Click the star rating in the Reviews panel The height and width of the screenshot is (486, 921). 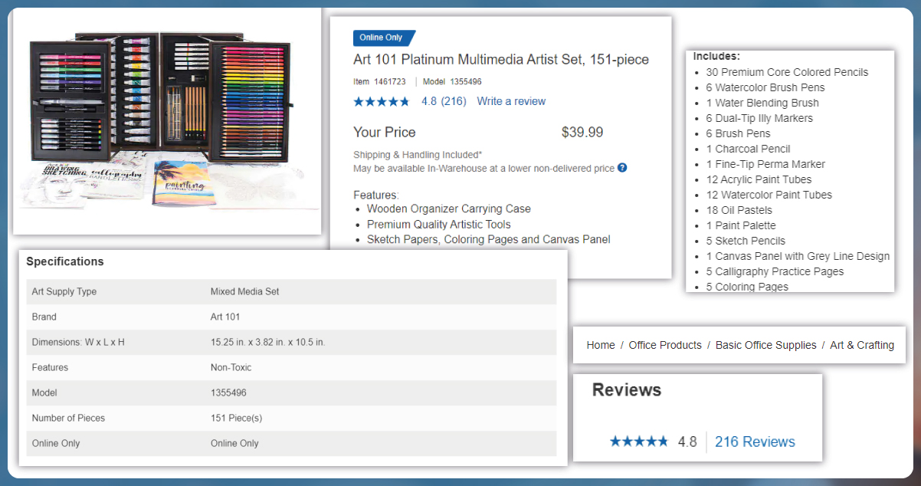click(x=639, y=442)
